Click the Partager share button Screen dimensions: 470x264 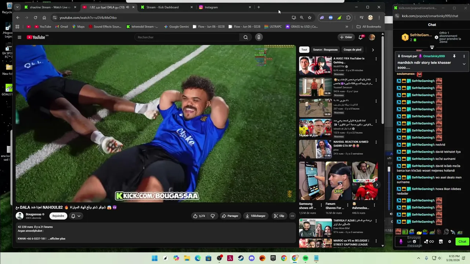tap(230, 216)
